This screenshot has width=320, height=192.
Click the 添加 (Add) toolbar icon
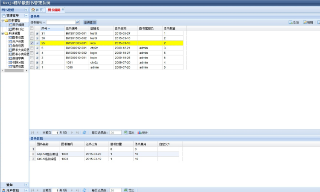click(x=291, y=22)
